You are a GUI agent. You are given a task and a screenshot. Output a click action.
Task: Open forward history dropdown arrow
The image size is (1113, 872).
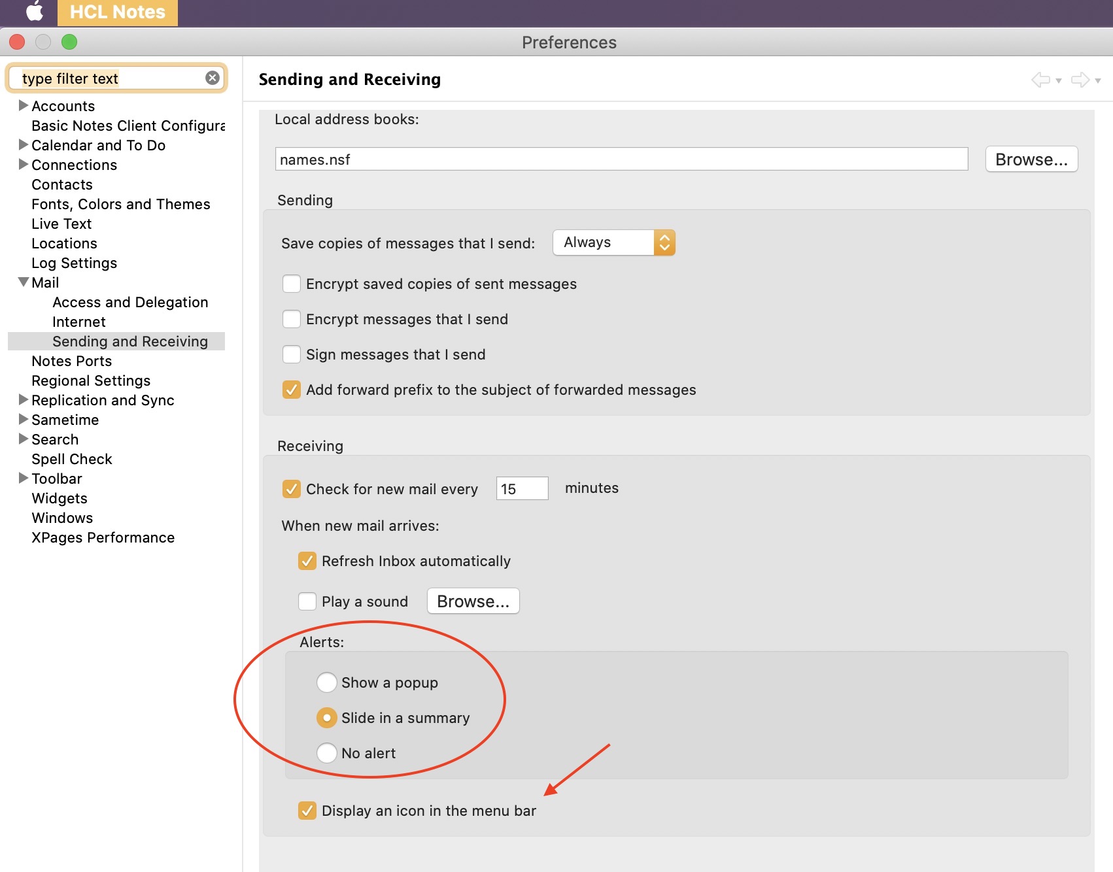click(1098, 81)
